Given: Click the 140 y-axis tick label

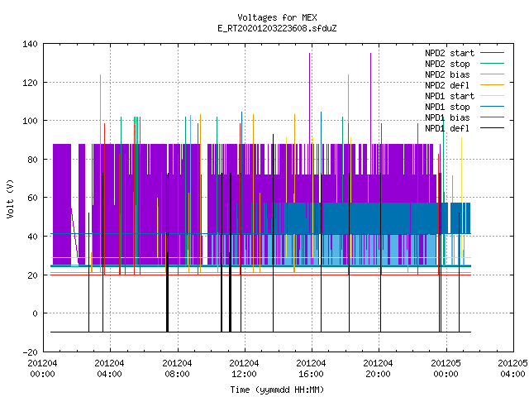Looking at the screenshot, I should tap(30, 44).
